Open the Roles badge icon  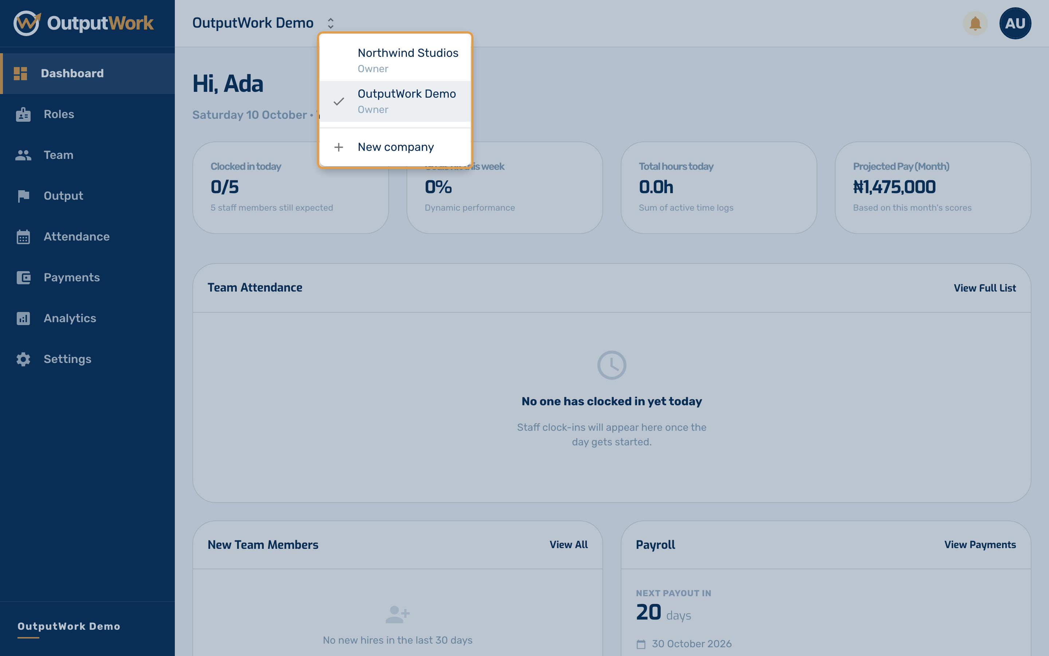23,114
